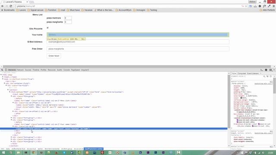Click the E-Mail Address field
The image size is (276, 155).
pyautogui.click(x=138, y=42)
